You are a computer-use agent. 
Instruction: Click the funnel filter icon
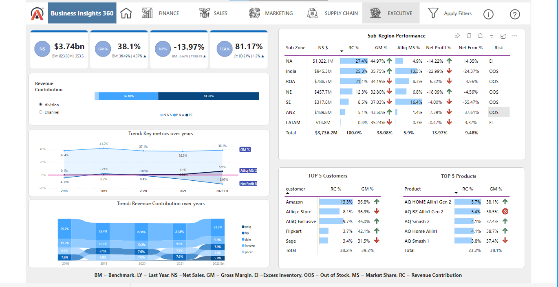tap(433, 13)
